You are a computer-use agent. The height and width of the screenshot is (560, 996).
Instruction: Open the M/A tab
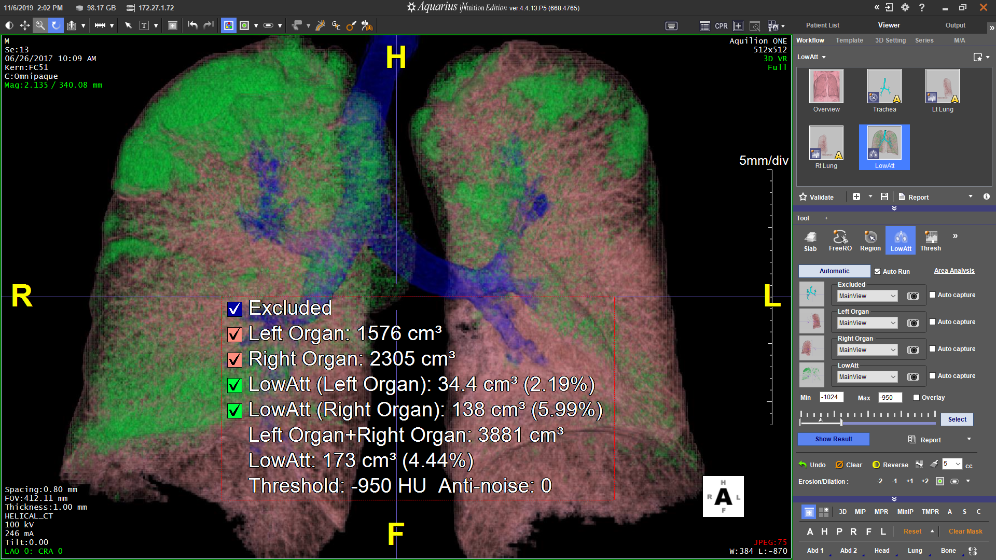tap(960, 40)
